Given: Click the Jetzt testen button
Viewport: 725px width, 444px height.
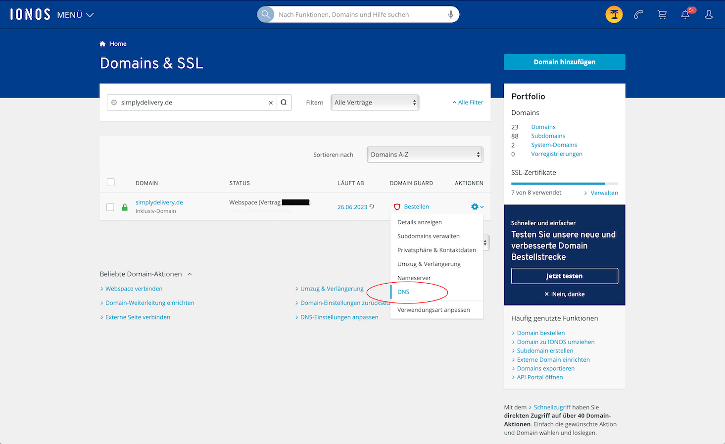Looking at the screenshot, I should pos(565,276).
